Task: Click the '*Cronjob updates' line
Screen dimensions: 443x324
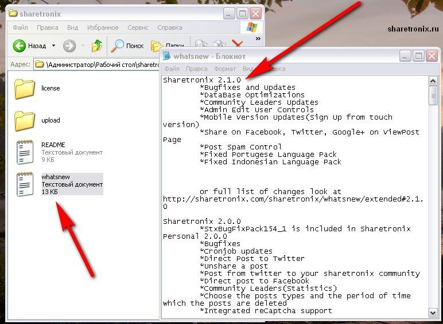Action: tap(236, 251)
